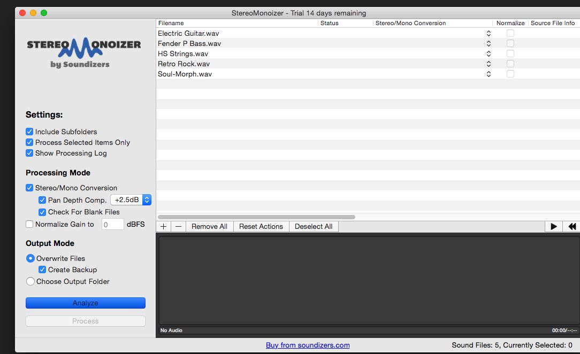
Task: Select Electric Guitar.wav in file list
Action: (188, 33)
